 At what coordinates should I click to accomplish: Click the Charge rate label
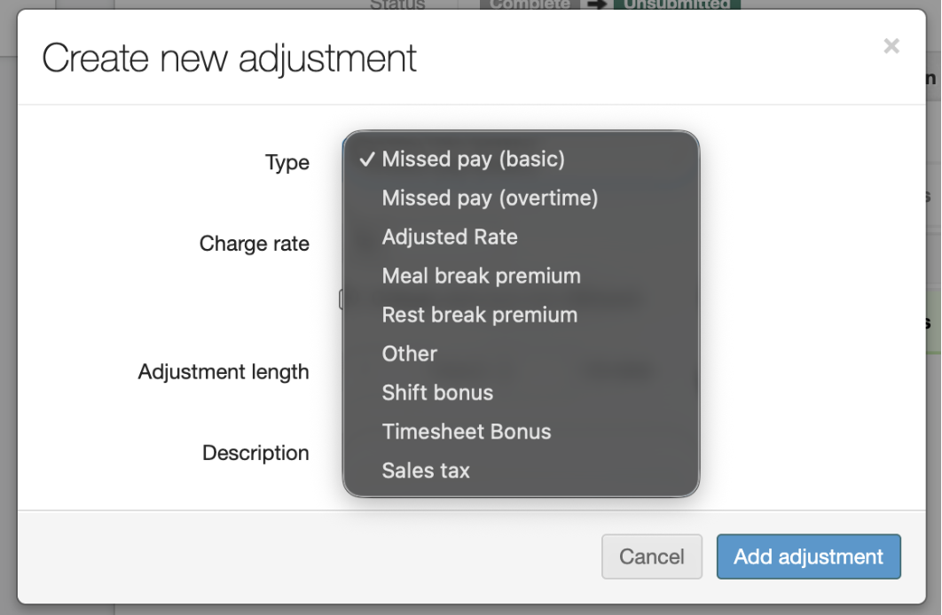point(254,244)
